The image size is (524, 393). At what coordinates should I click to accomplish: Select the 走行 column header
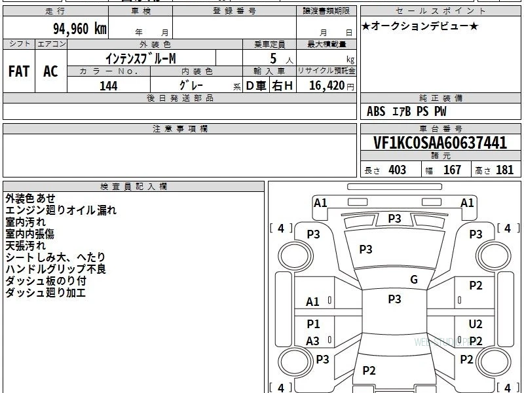[56, 11]
